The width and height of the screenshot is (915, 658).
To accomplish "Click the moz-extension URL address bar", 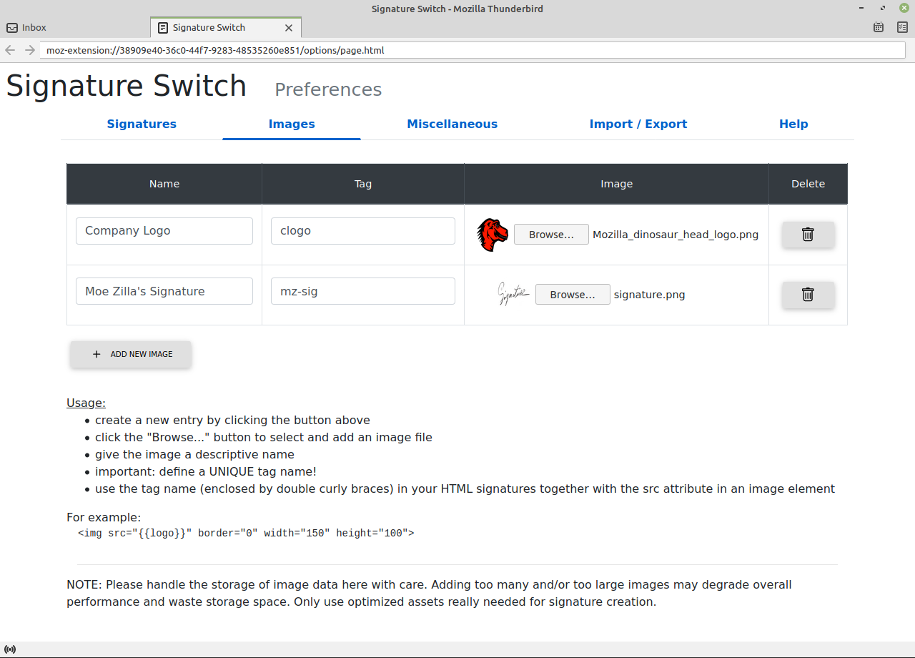I will (473, 51).
